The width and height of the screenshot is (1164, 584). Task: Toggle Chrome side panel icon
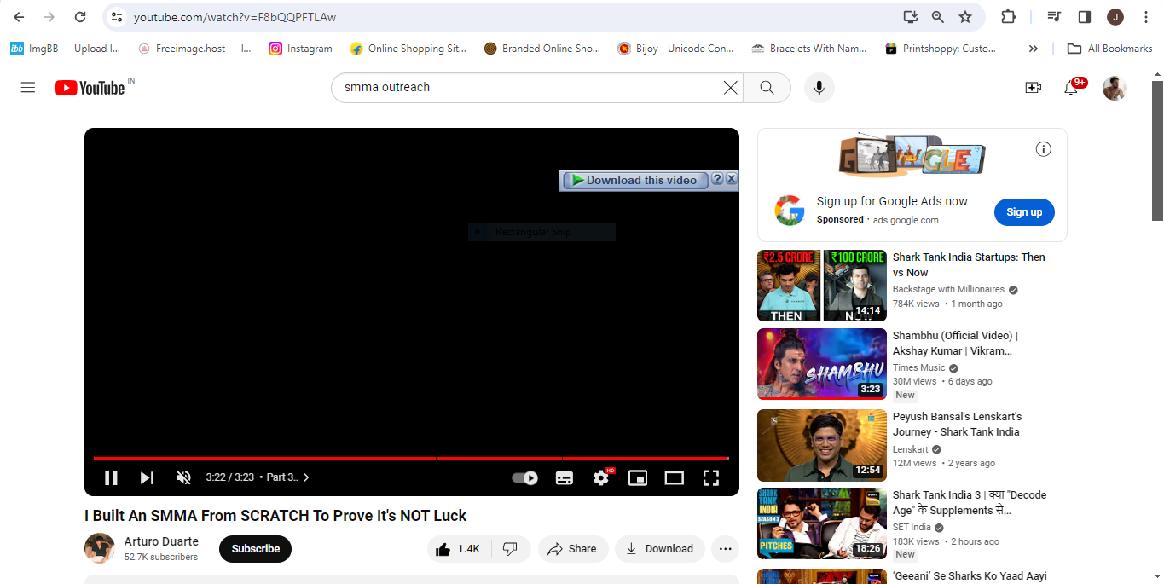1085,17
